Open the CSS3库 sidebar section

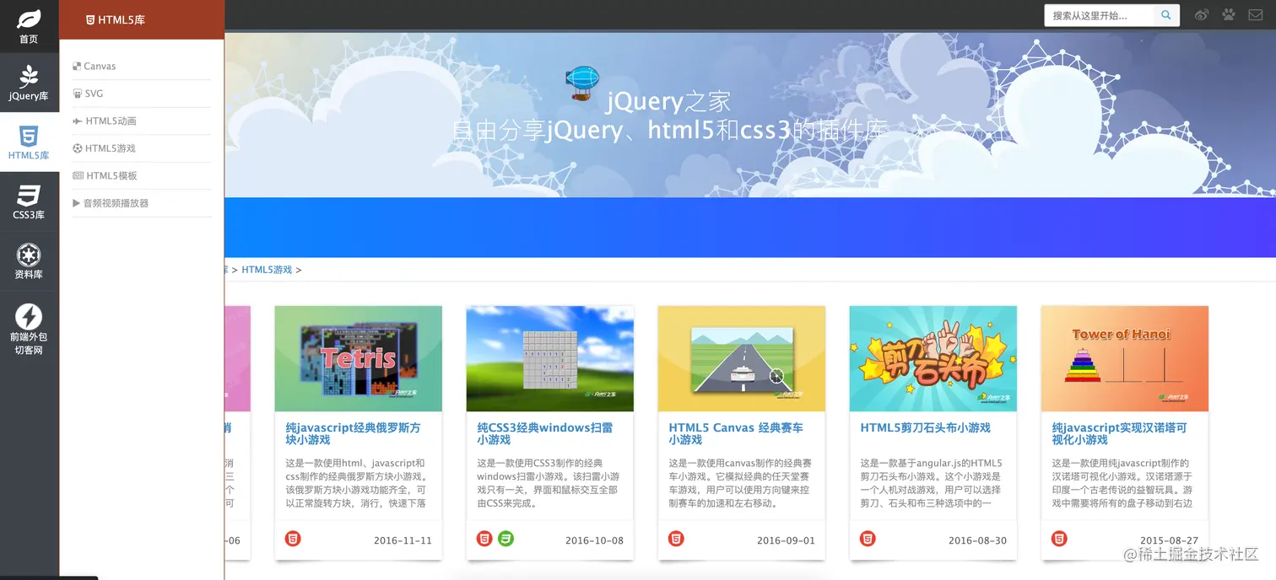(x=29, y=202)
